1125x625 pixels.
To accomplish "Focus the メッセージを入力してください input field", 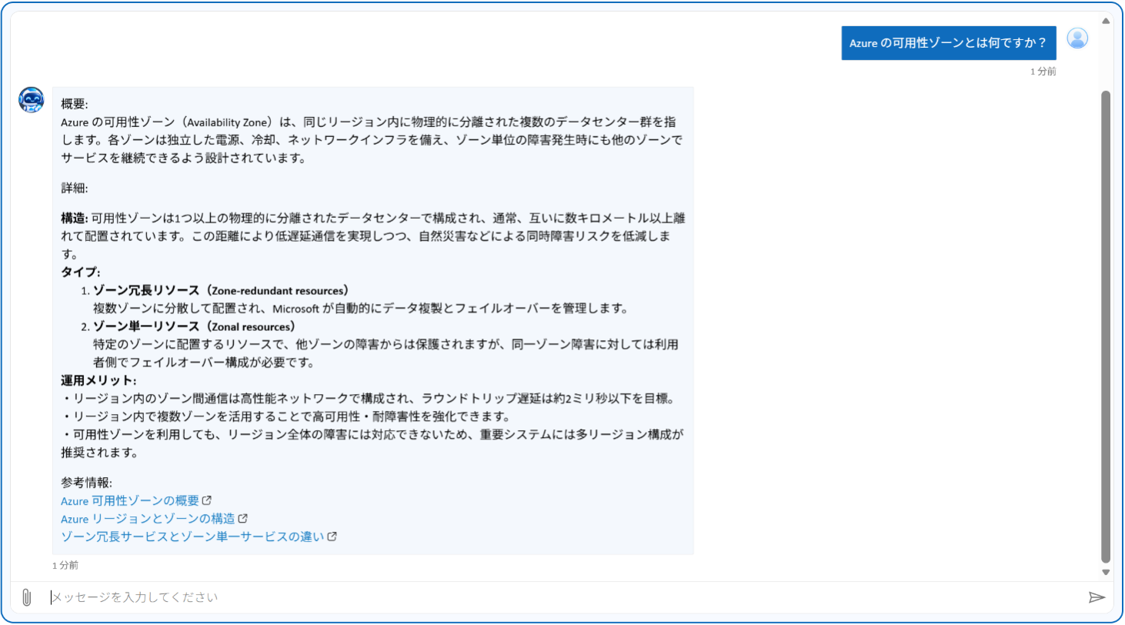I will (566, 597).
